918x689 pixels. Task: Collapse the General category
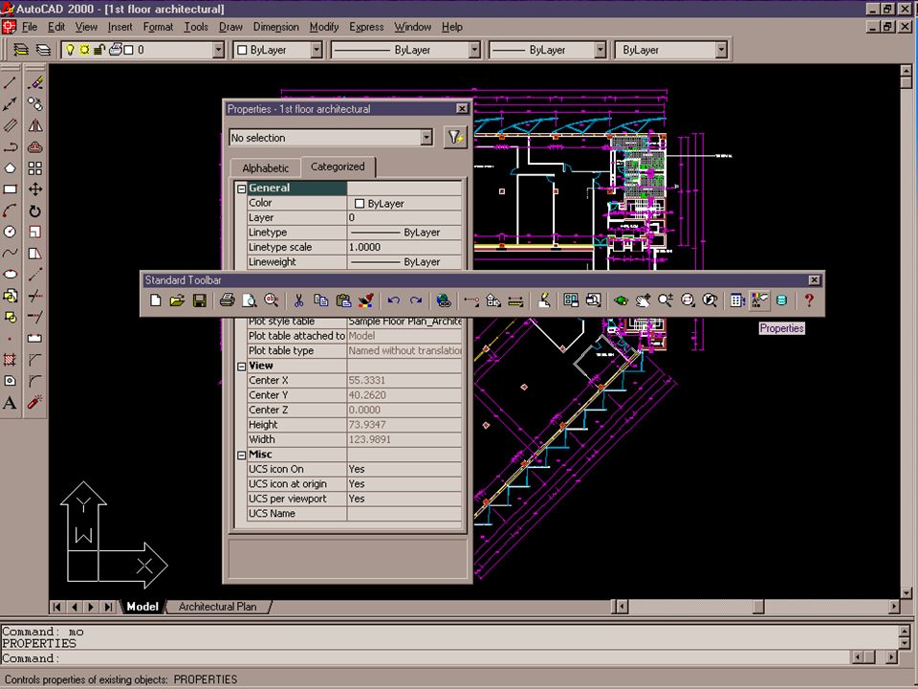(x=241, y=189)
